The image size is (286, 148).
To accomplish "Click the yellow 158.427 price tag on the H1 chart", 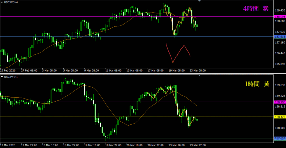I will point(280,117).
